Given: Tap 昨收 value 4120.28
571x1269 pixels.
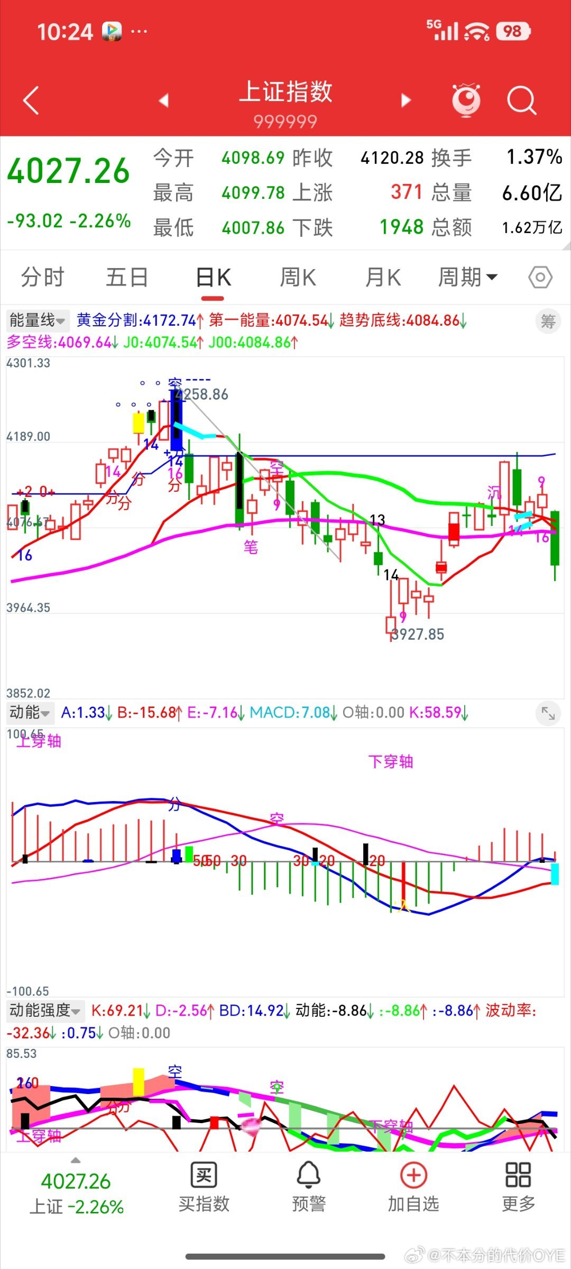Looking at the screenshot, I should coord(392,158).
